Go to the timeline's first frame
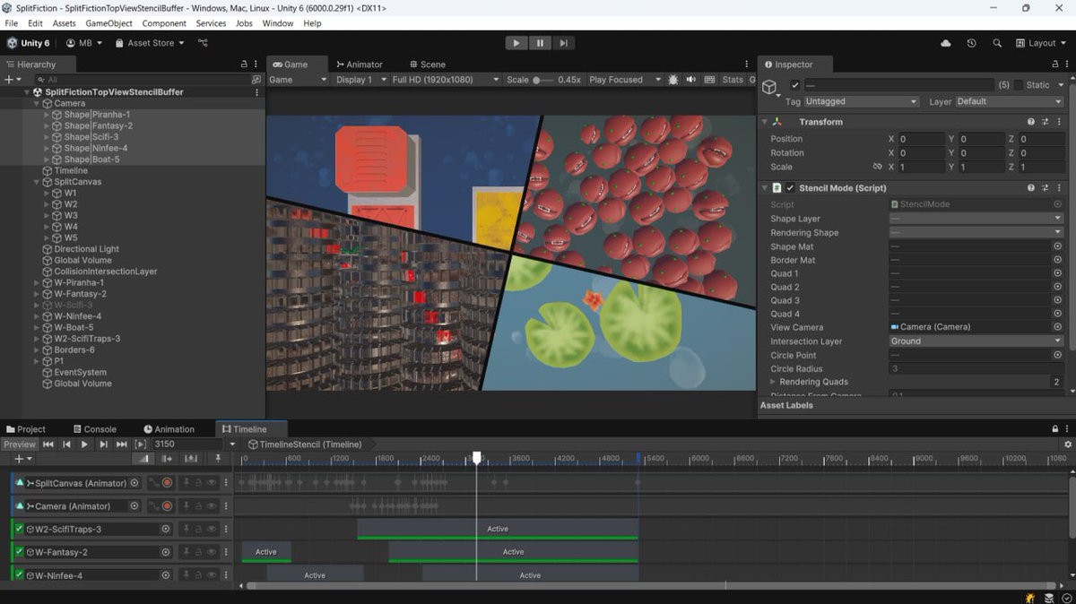 click(x=48, y=444)
